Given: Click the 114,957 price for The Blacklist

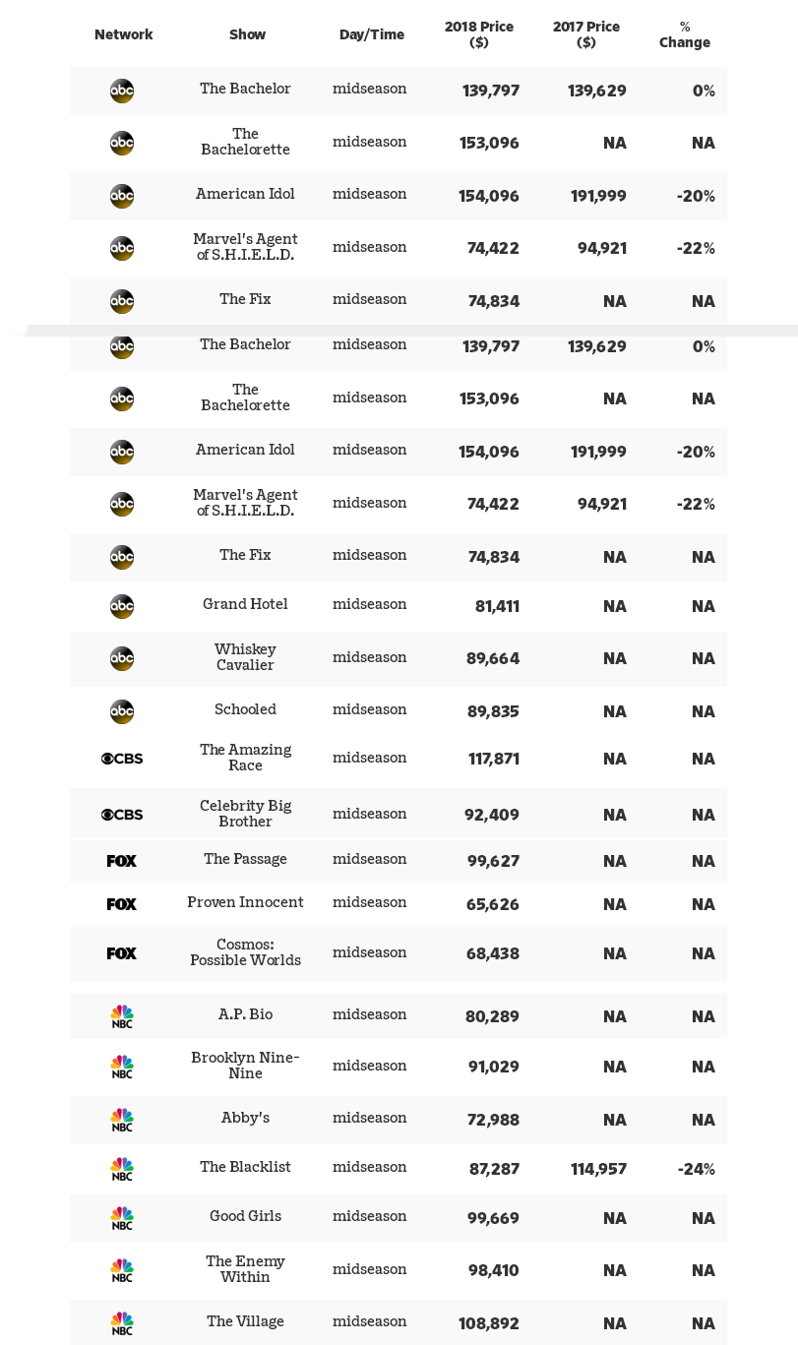Looking at the screenshot, I should (598, 1169).
